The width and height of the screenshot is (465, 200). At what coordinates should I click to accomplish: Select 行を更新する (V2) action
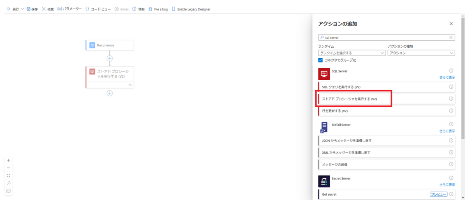click(x=386, y=111)
